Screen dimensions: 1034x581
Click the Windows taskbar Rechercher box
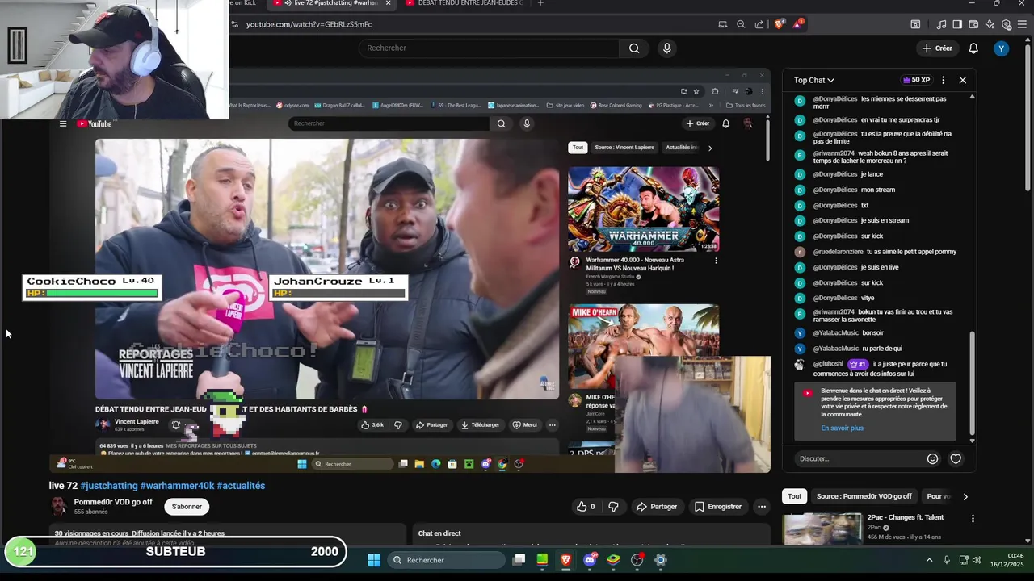point(447,560)
